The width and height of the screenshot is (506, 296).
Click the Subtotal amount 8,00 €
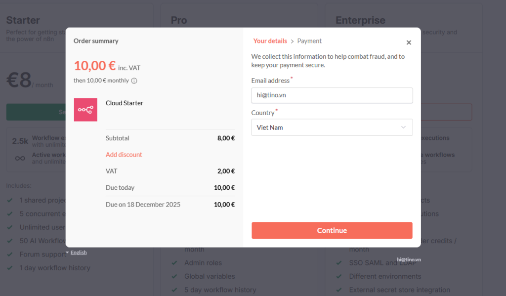tap(226, 138)
